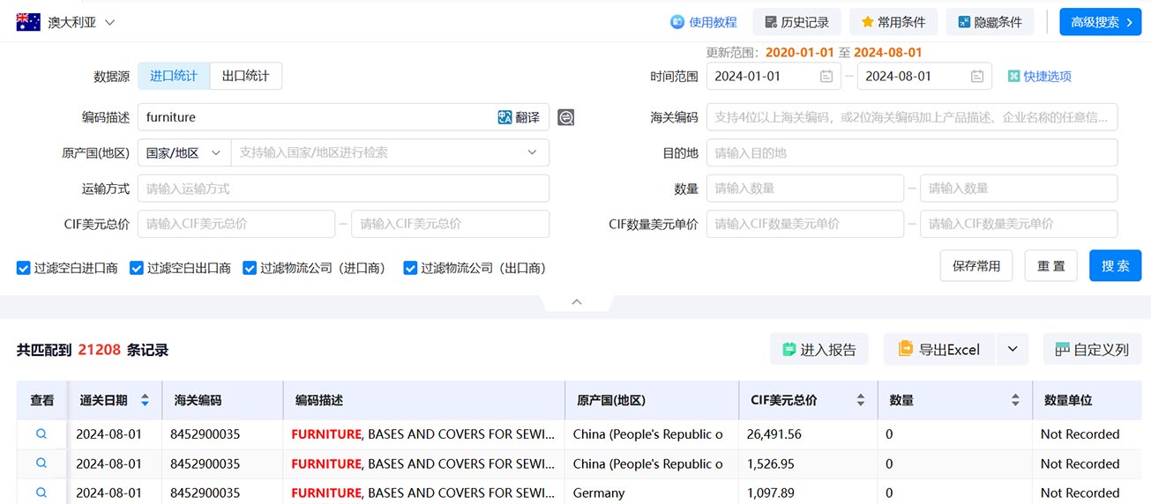
Task: Click the 重置 reset button
Action: [x=1050, y=266]
